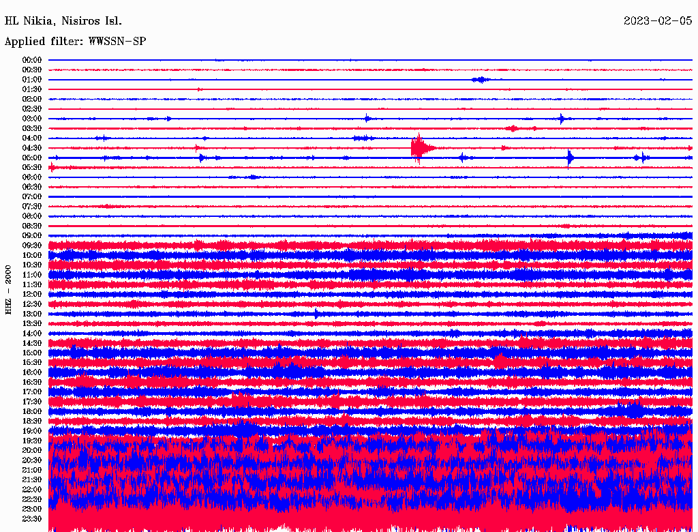Select the 23:30 time label
Viewport: 698px width, 532px height.
(31, 518)
